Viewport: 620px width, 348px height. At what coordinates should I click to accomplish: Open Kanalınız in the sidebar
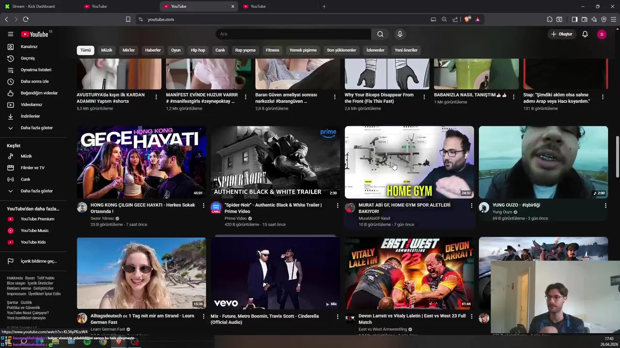34,46
